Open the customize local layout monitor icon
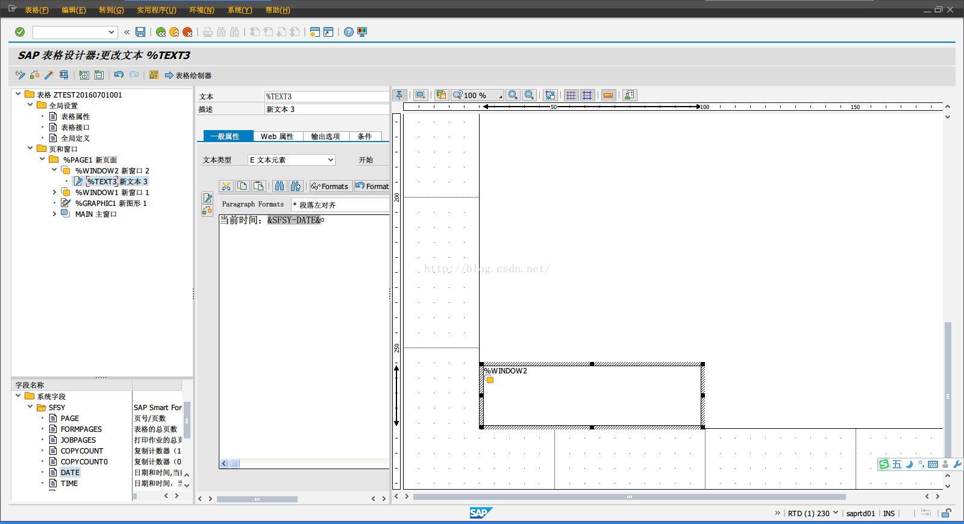964x524 pixels. click(362, 32)
